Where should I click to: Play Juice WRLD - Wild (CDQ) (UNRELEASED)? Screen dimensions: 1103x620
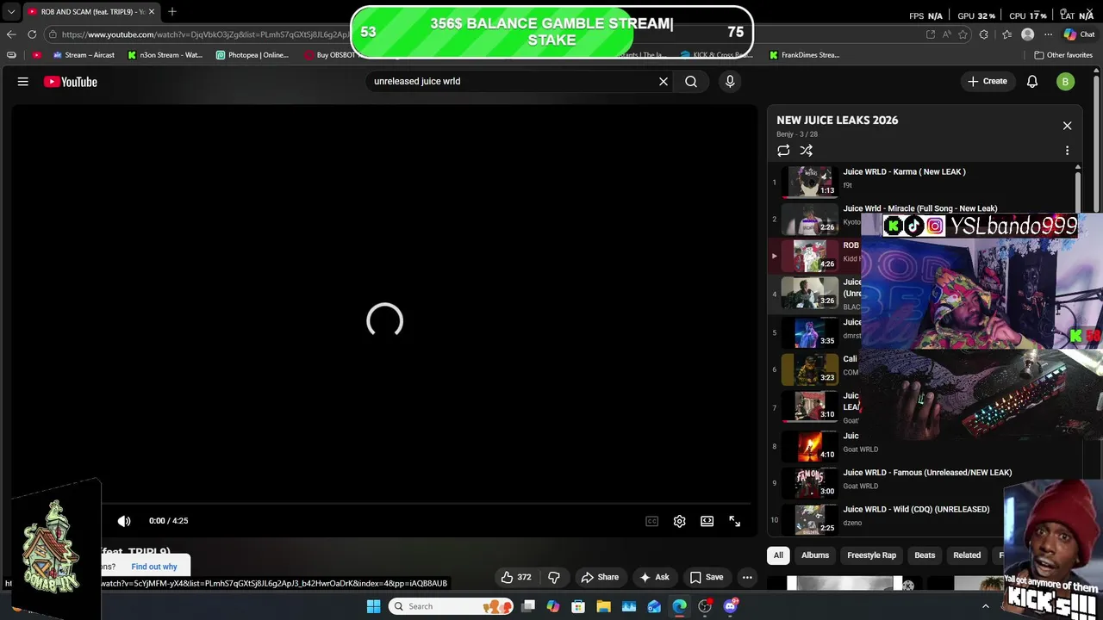coord(916,509)
